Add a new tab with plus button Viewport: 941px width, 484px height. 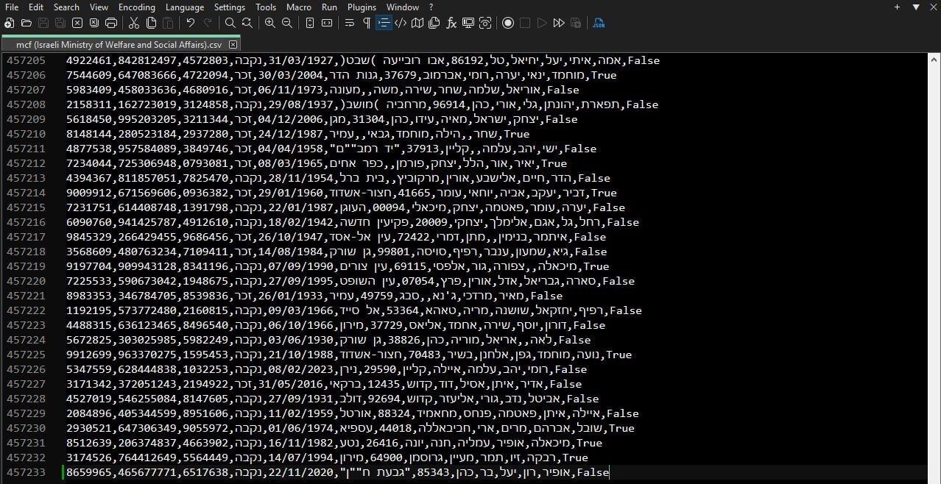(x=897, y=7)
